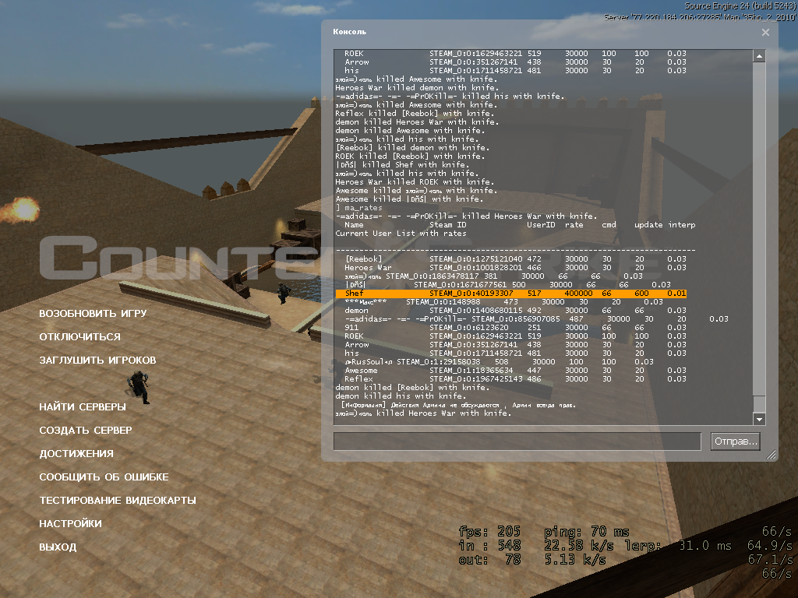Viewport: 798px width, 598px height.
Task: Click console scrollbar down arrow
Action: (759, 420)
